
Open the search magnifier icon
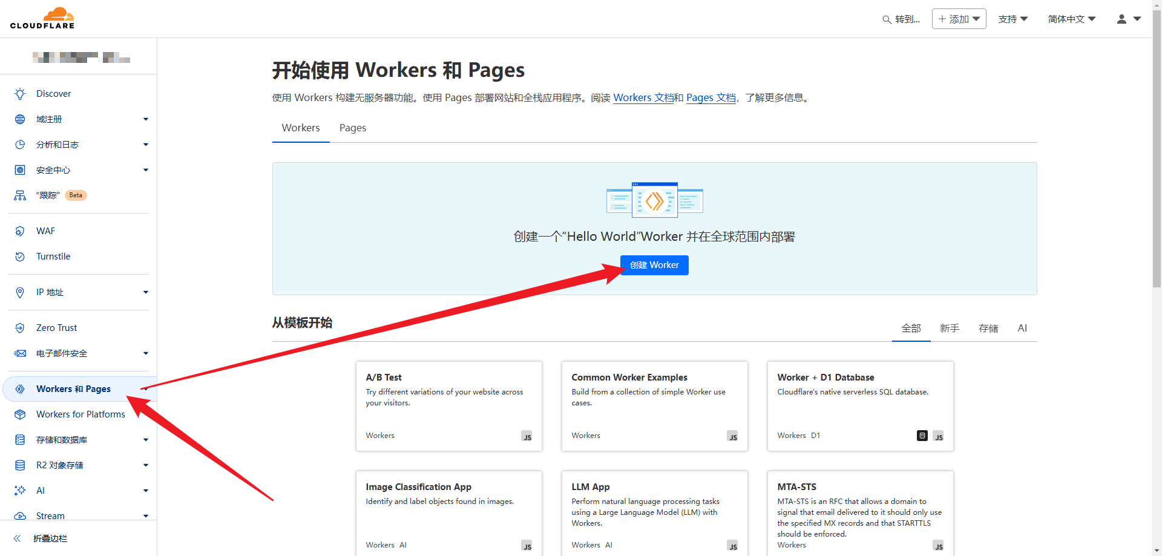tap(887, 19)
